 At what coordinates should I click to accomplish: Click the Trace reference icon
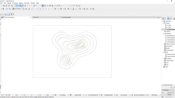45,6
